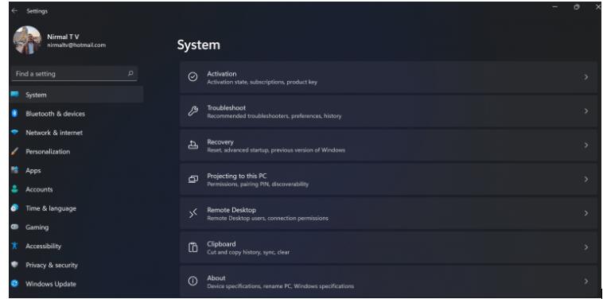Click the Accessibility figure icon
The width and height of the screenshot is (603, 299).
point(14,246)
